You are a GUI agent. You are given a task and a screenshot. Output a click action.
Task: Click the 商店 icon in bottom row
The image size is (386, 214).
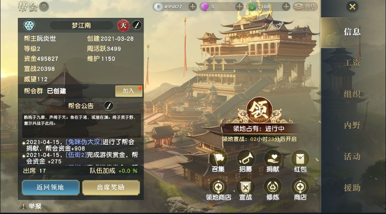300,187
